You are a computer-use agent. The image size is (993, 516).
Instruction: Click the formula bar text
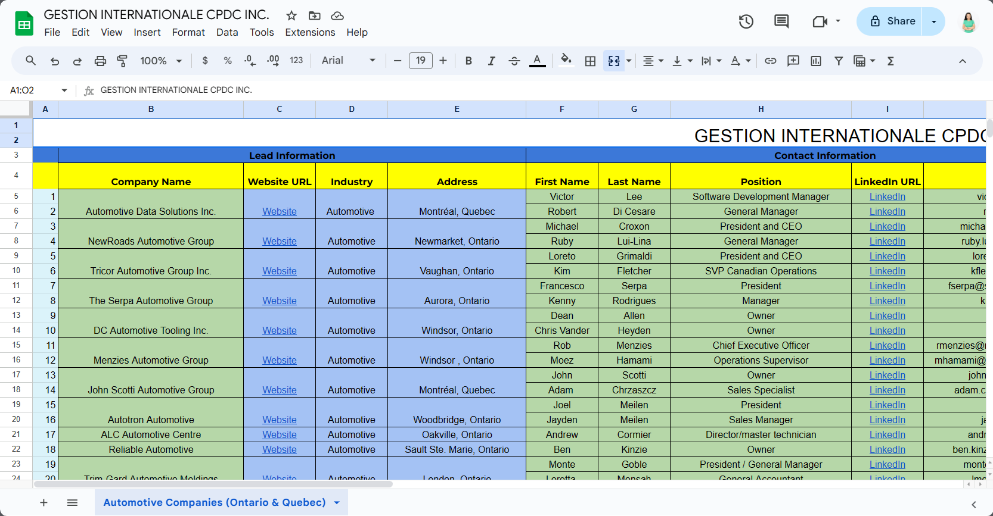[176, 90]
